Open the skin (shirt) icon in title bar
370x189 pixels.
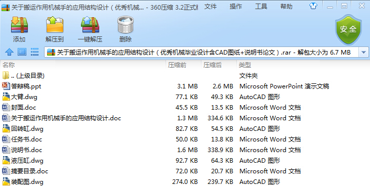coord(313,6)
